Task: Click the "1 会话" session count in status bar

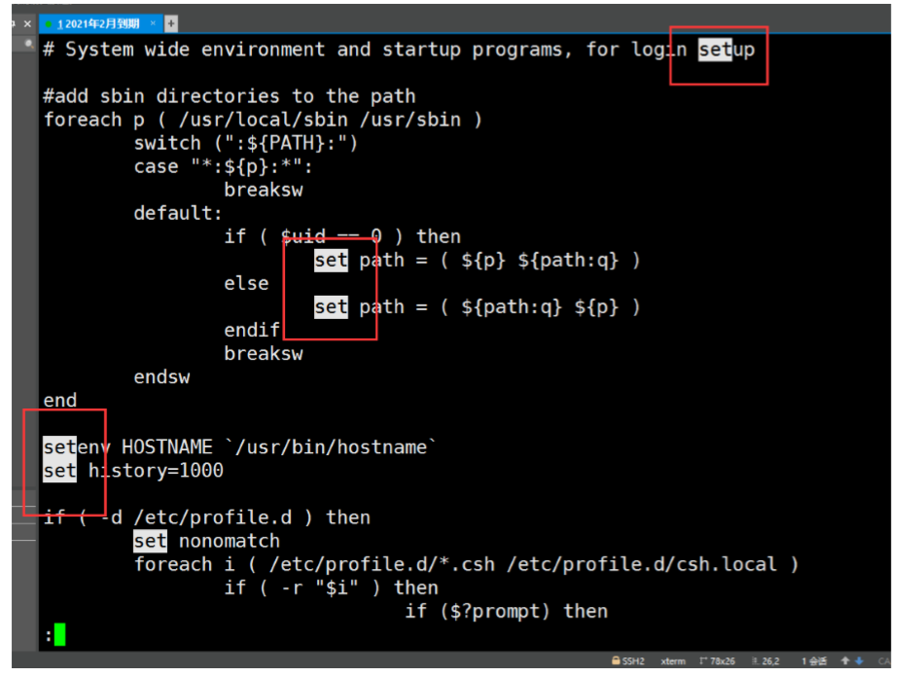Action: pyautogui.click(x=813, y=660)
